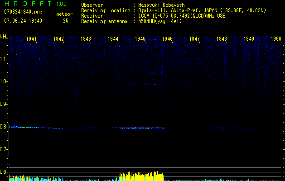
Task: Click the yellow signal level bars
Action: 141,176
